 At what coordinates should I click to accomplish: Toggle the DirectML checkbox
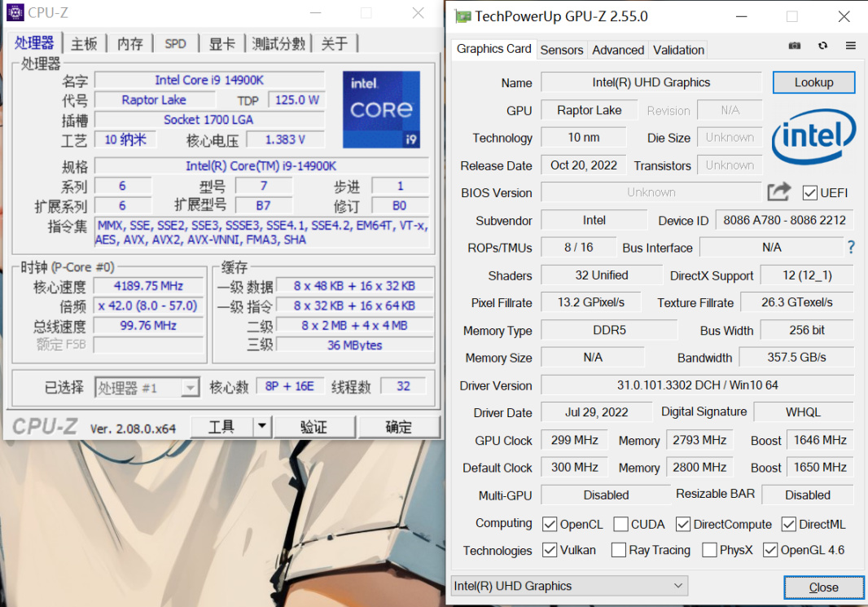click(x=789, y=524)
